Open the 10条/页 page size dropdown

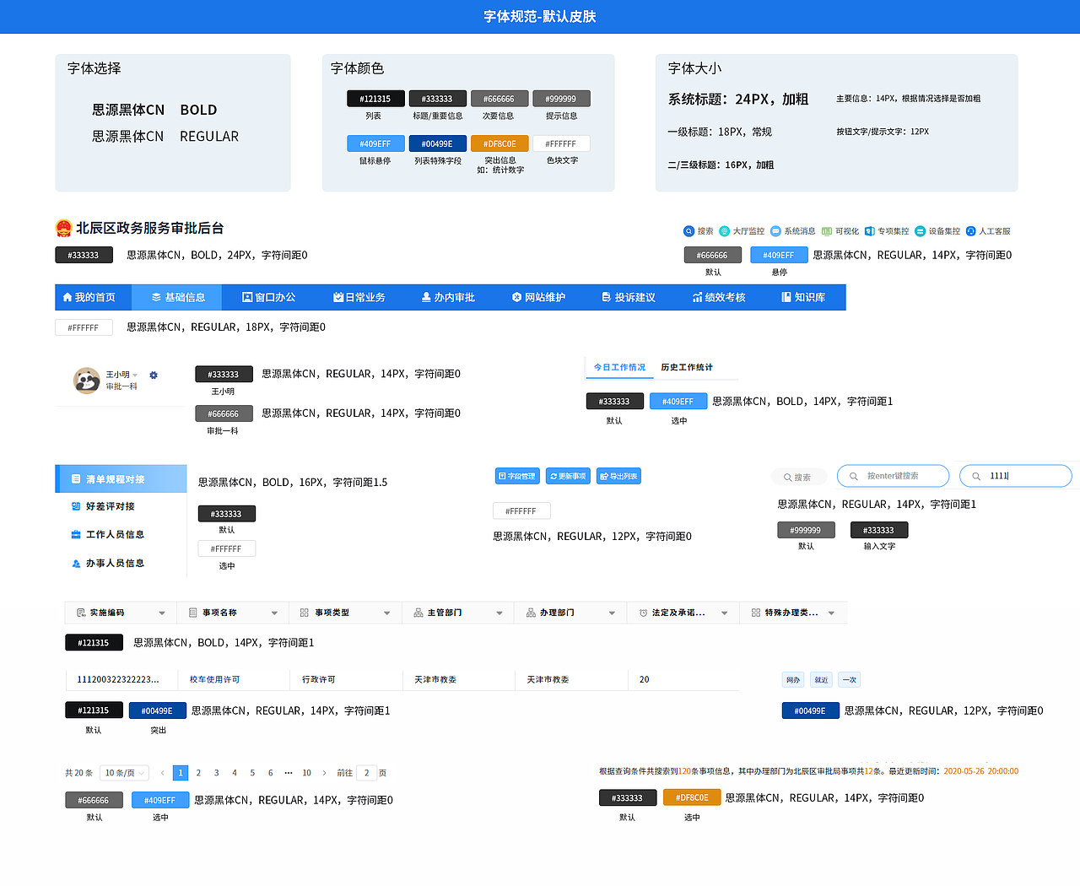pos(124,773)
